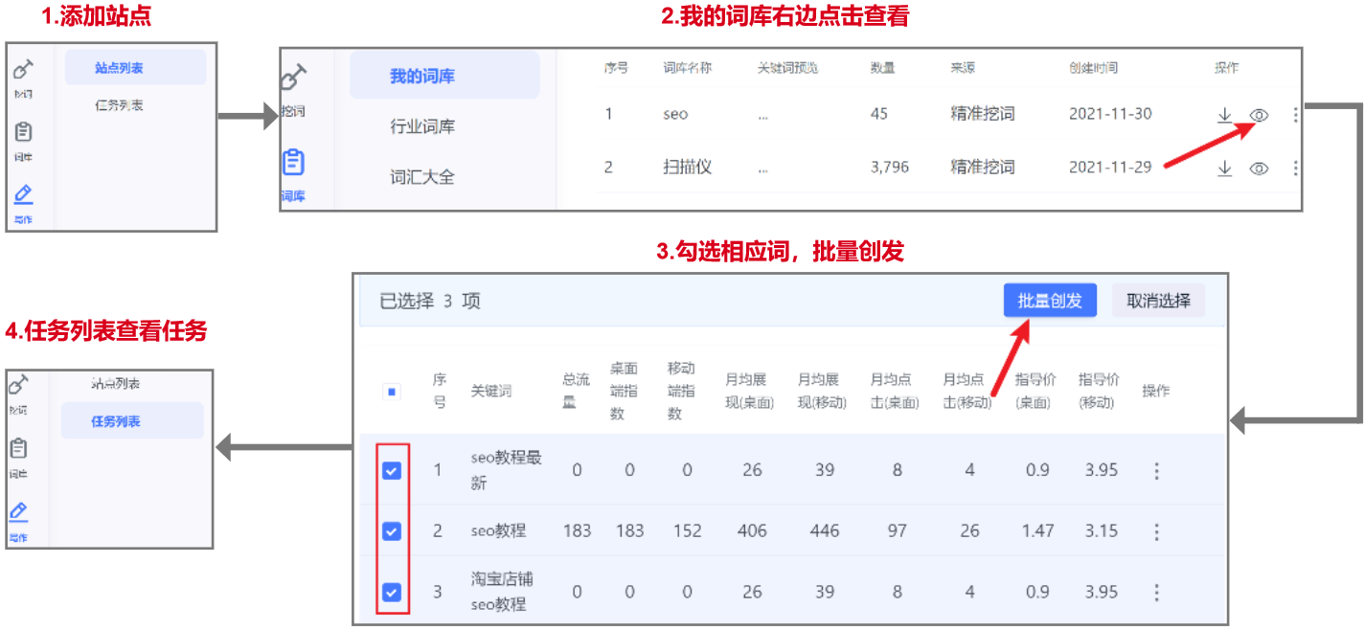Click the 取消选择 button
This screenshot has height=630, width=1364.
click(1158, 300)
